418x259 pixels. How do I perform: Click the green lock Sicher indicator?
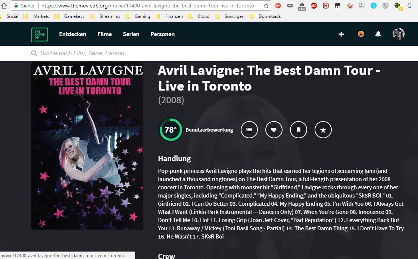pyautogui.click(x=25, y=6)
